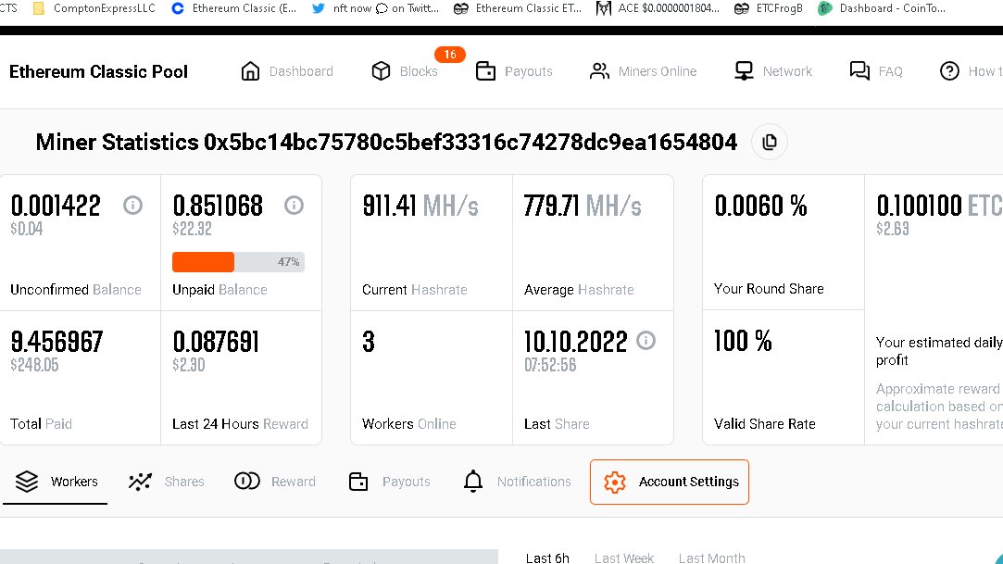
Task: Open Miners Online page
Action: [657, 71]
